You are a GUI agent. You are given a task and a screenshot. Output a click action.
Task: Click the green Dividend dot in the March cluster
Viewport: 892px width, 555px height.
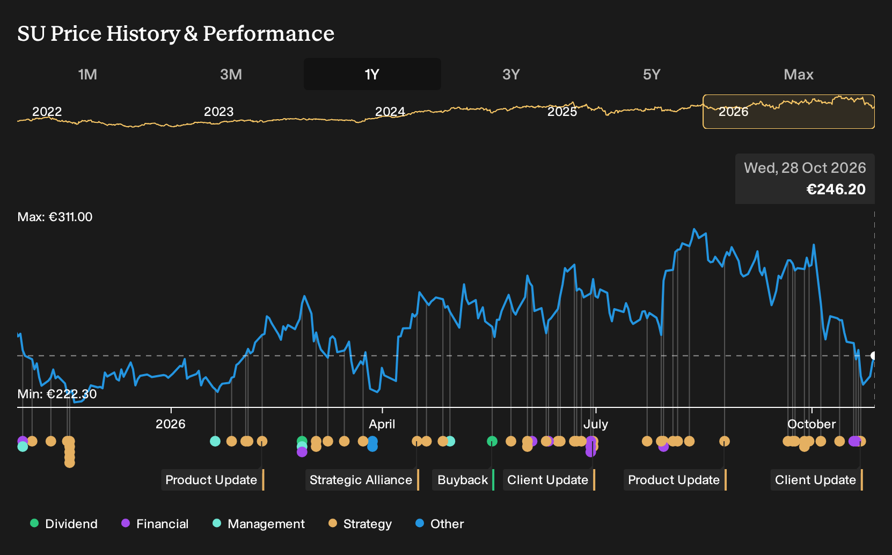tap(302, 441)
